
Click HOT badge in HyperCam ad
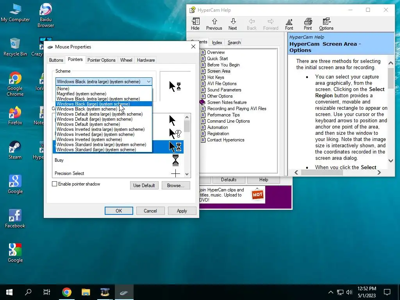(257, 195)
